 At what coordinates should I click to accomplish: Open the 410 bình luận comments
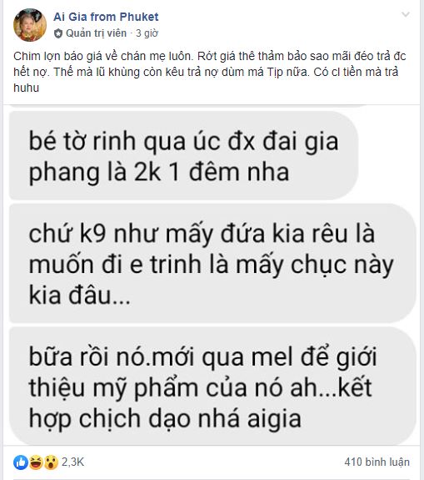coord(377,462)
